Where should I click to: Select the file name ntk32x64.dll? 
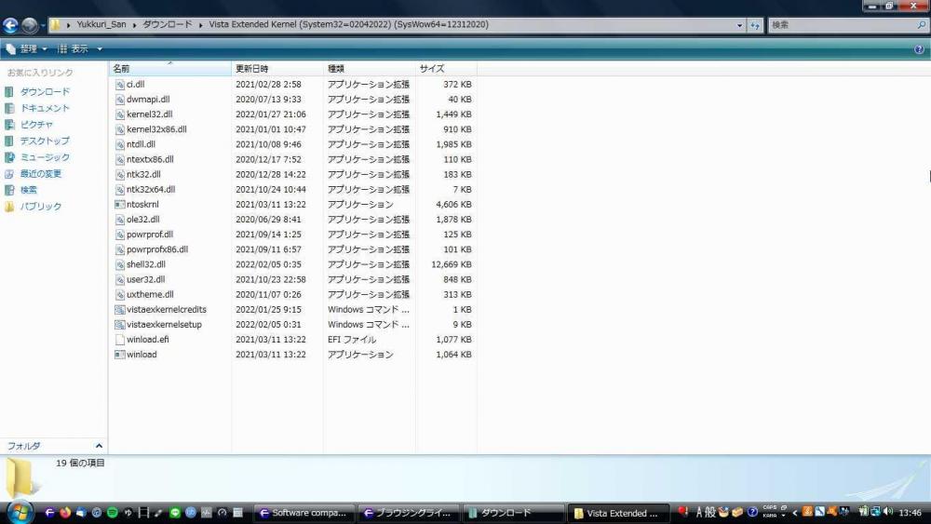[x=151, y=189]
